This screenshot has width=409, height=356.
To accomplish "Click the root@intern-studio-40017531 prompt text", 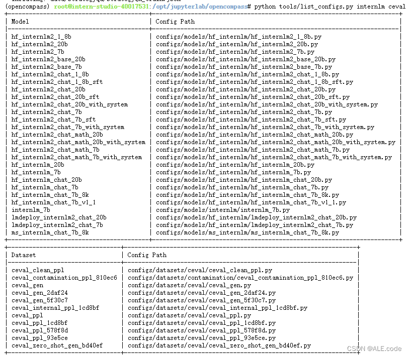I will coord(102,7).
